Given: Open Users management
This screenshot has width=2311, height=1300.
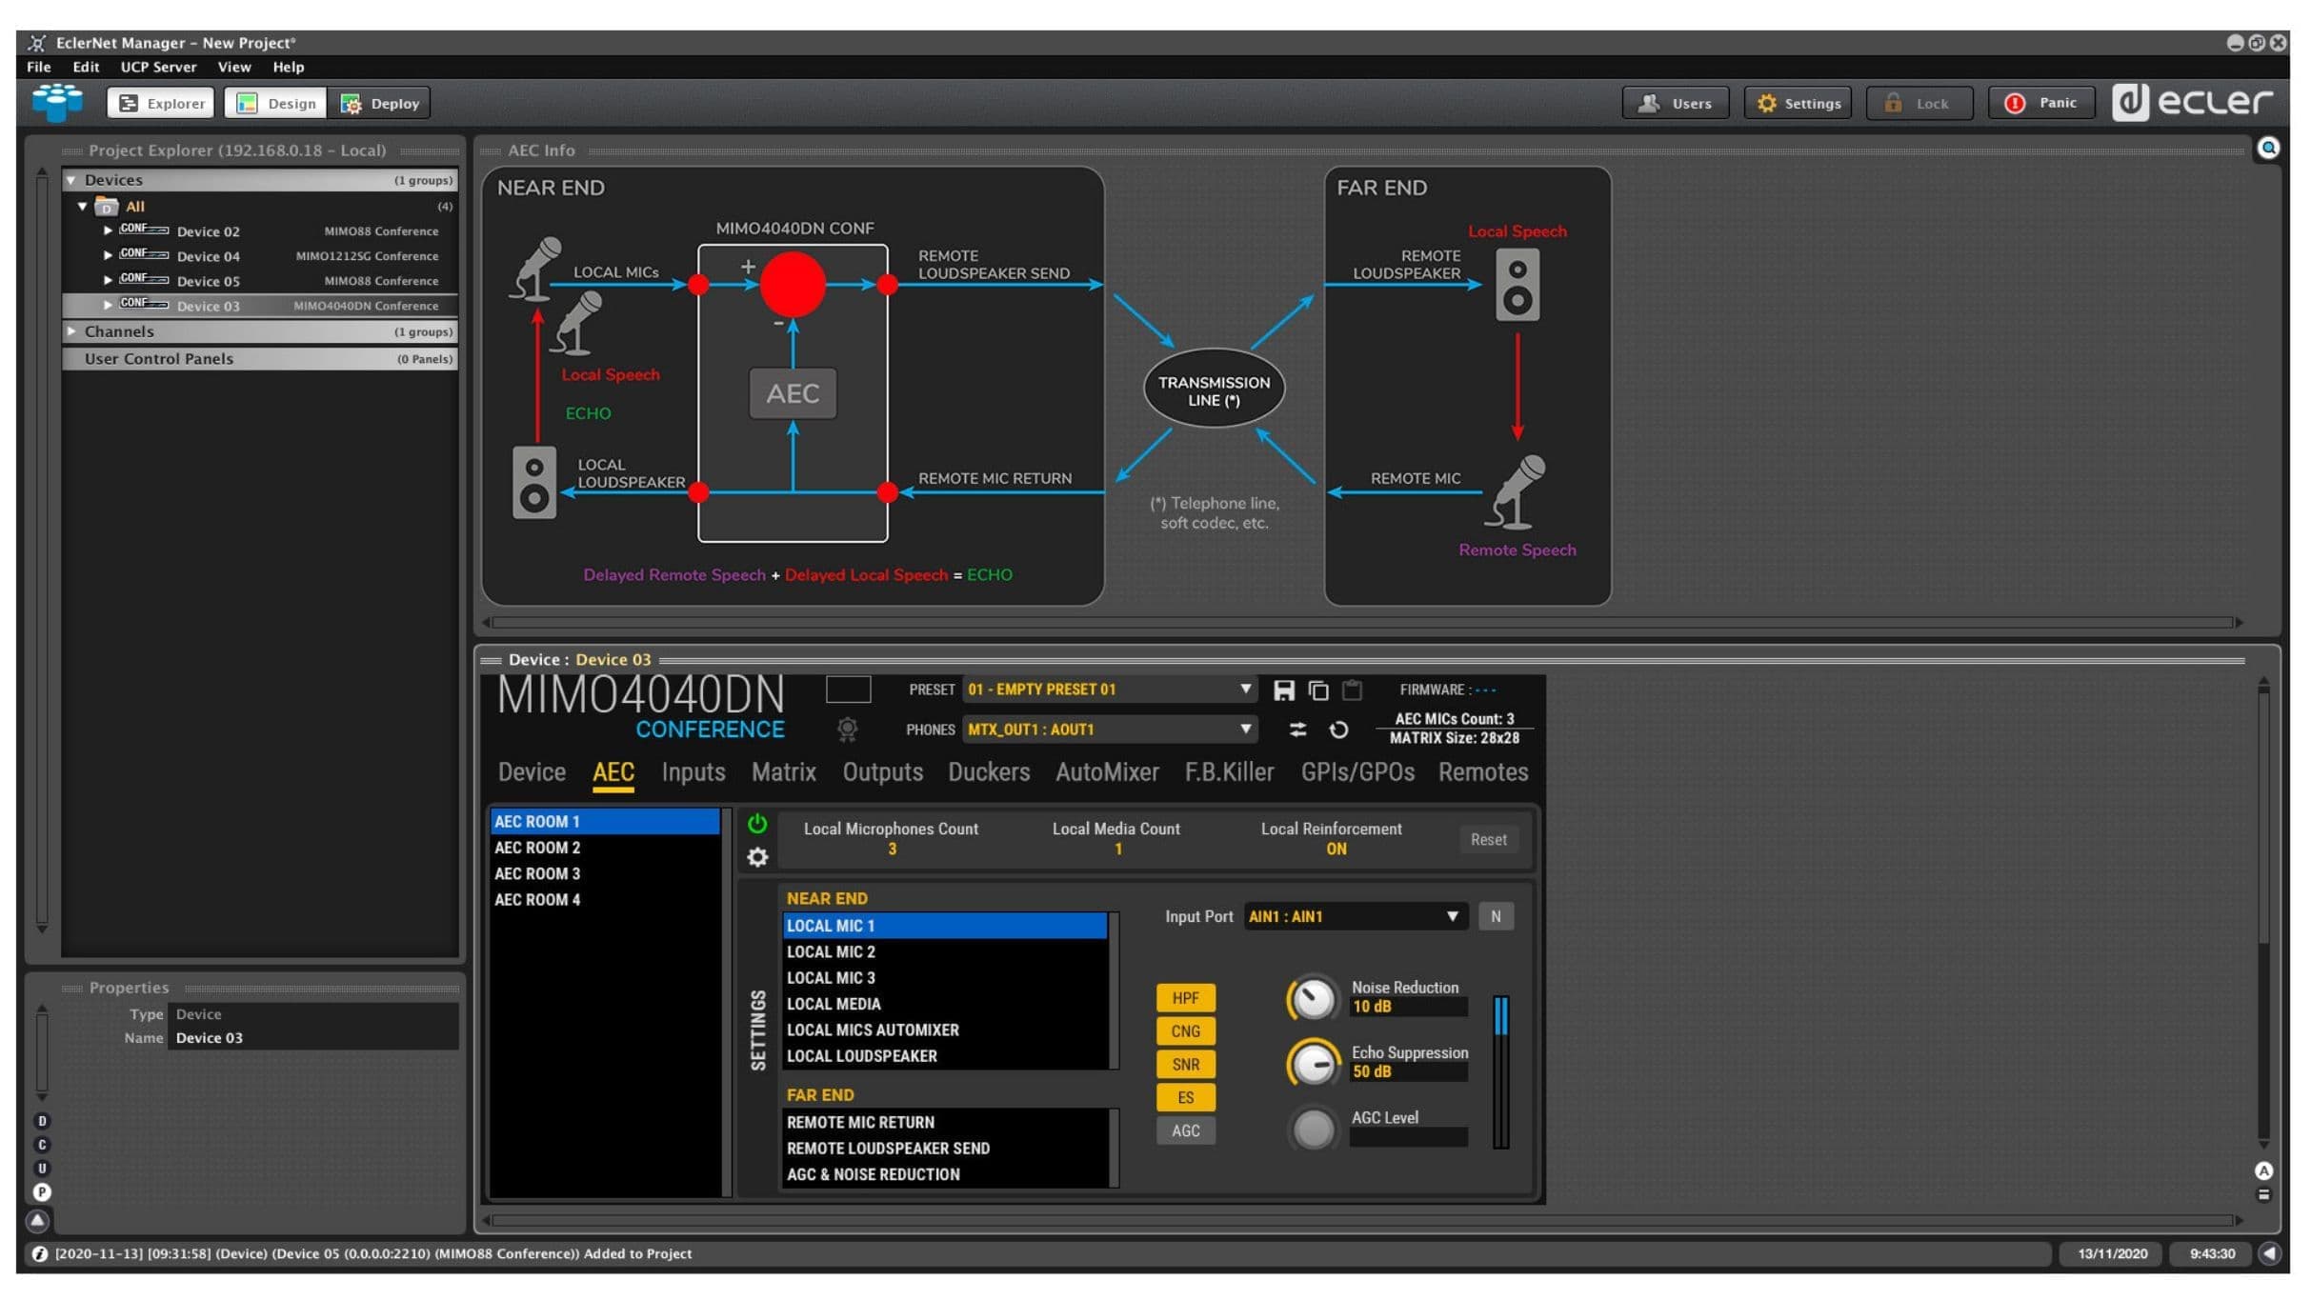Looking at the screenshot, I should click(x=1675, y=103).
